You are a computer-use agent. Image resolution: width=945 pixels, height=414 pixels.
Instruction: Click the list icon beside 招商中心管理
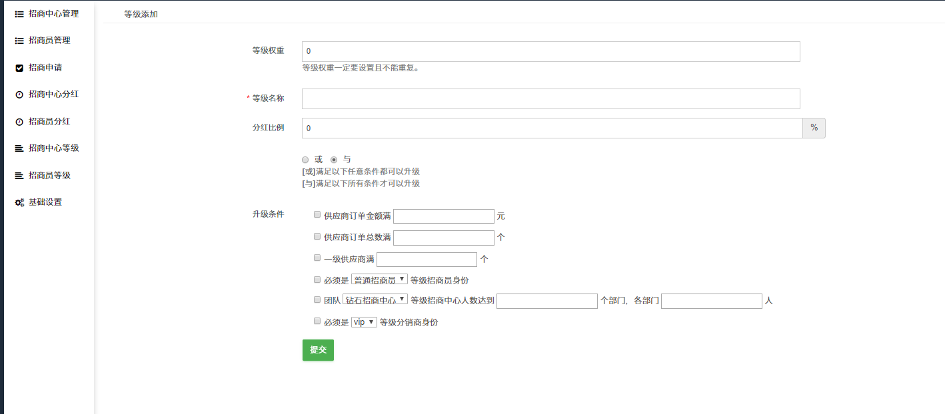tap(19, 14)
